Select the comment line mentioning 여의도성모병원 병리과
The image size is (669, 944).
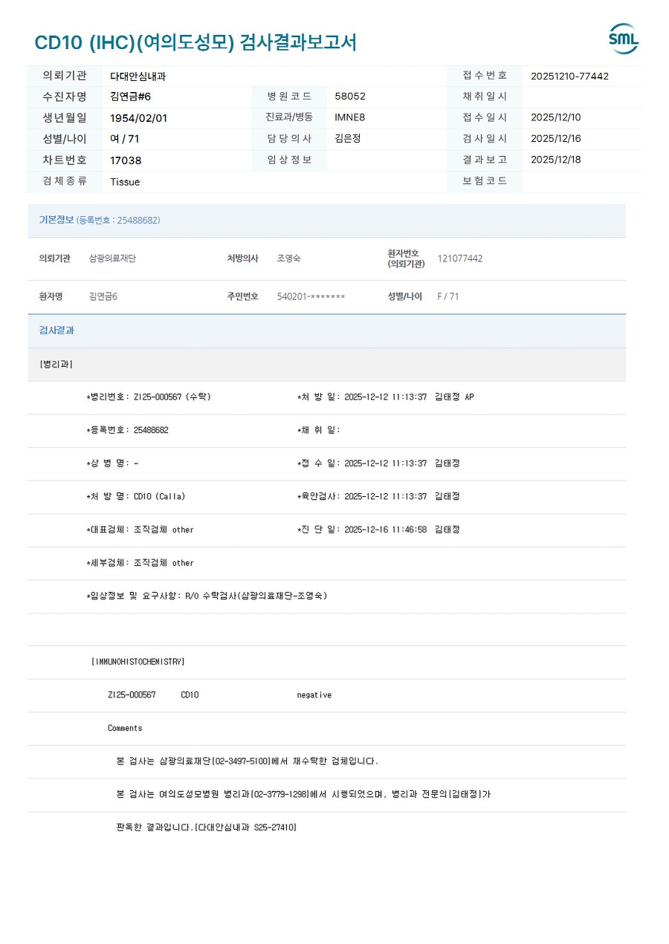tap(304, 794)
